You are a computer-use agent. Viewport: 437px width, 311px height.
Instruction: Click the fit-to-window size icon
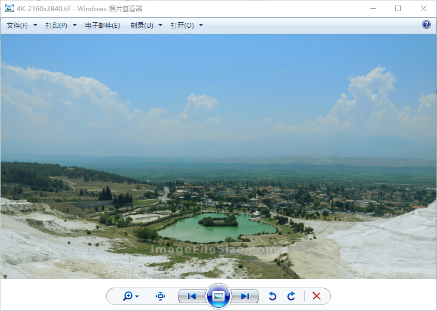coord(161,297)
